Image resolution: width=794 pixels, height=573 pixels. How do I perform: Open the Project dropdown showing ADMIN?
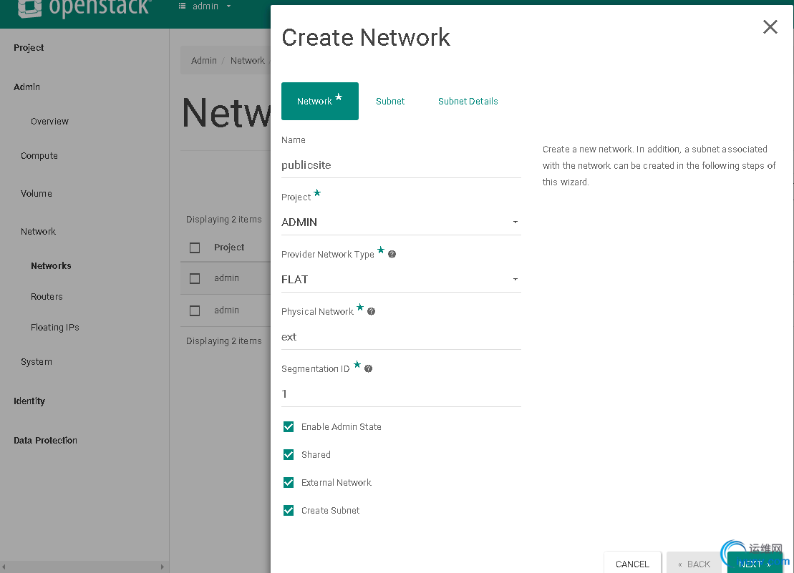400,222
